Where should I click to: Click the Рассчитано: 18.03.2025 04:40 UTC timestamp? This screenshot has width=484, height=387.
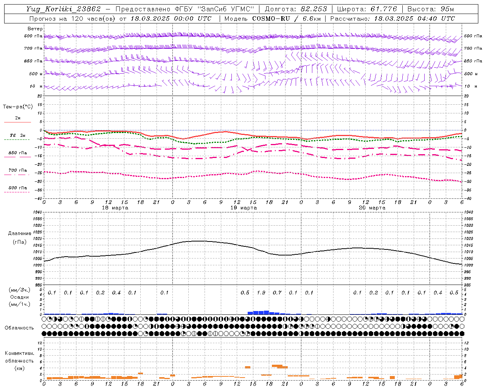[x=393, y=19]
